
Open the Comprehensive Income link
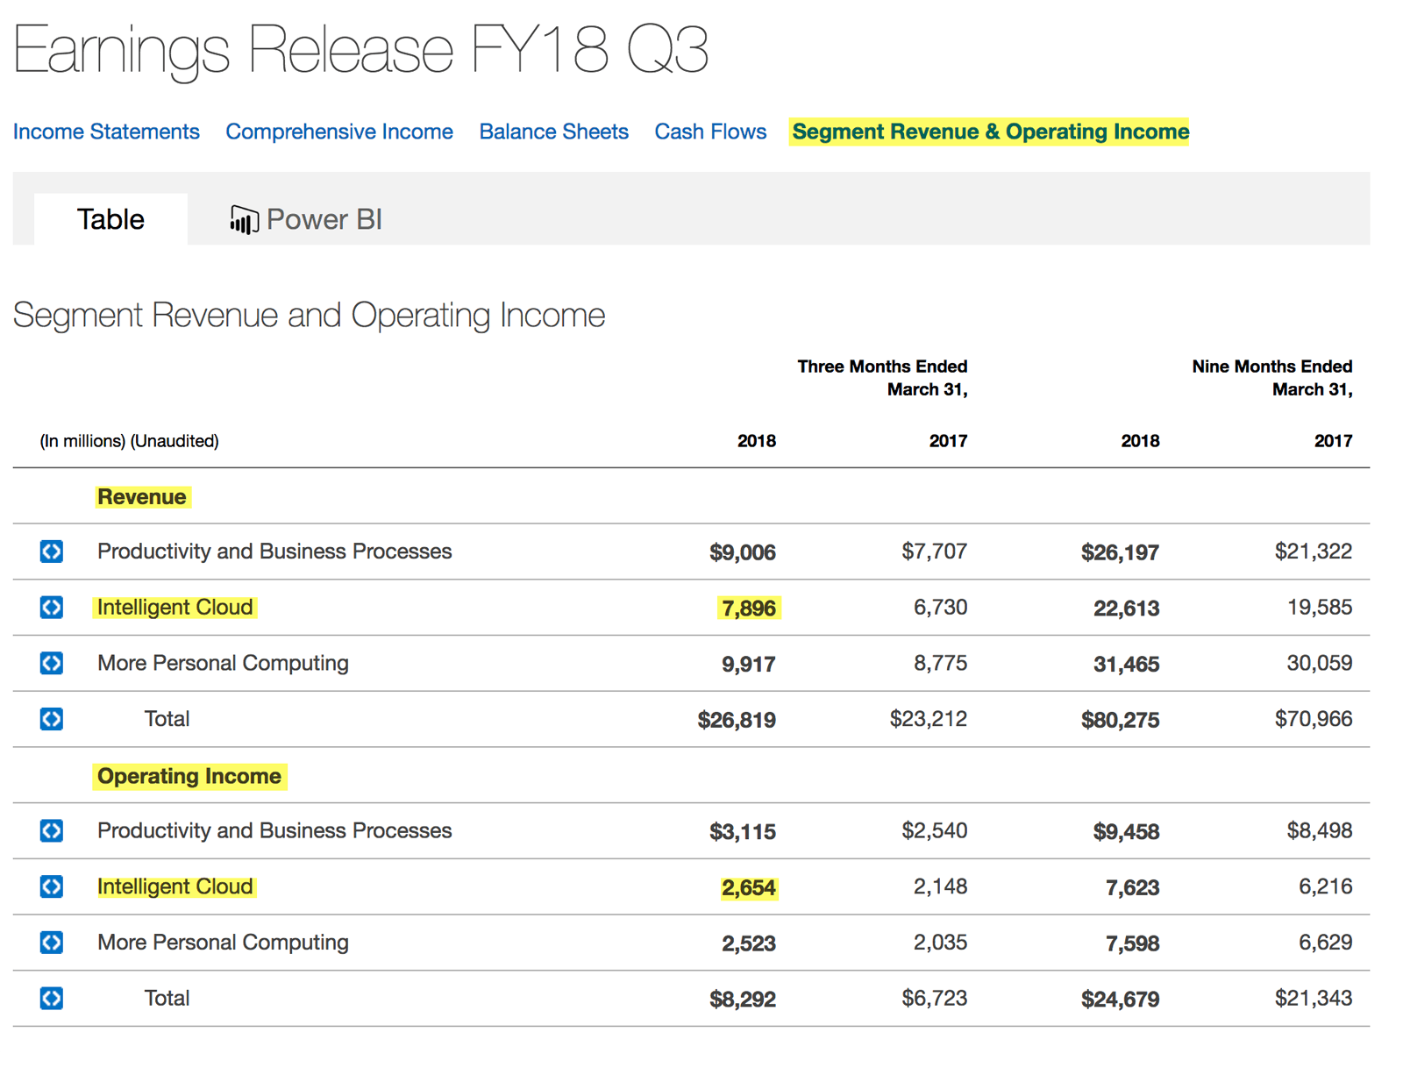point(339,132)
